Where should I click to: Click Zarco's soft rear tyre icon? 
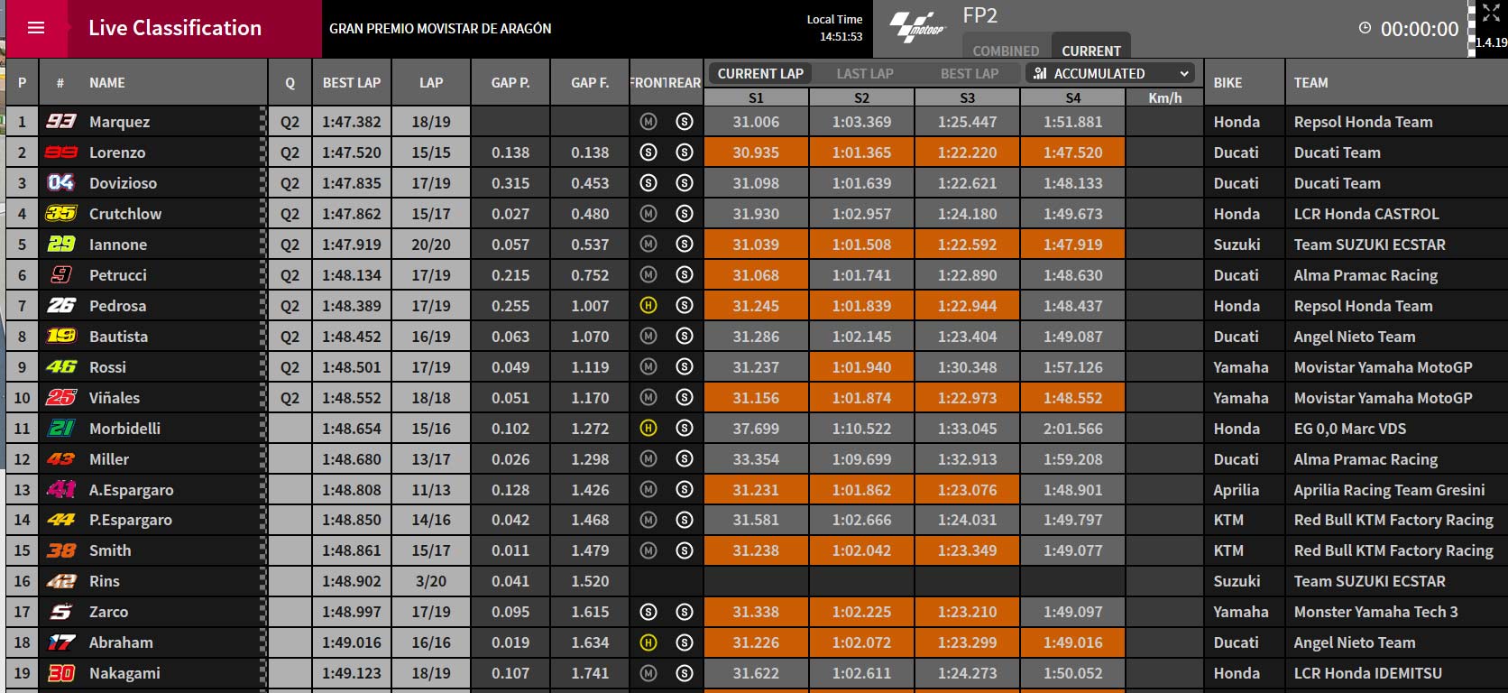685,612
